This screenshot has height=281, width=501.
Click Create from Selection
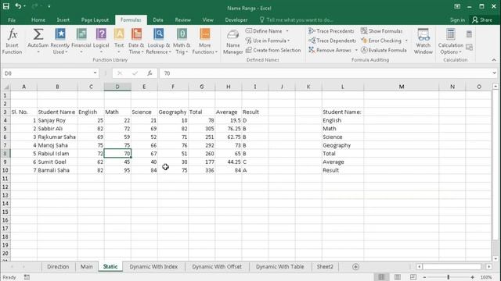click(273, 50)
